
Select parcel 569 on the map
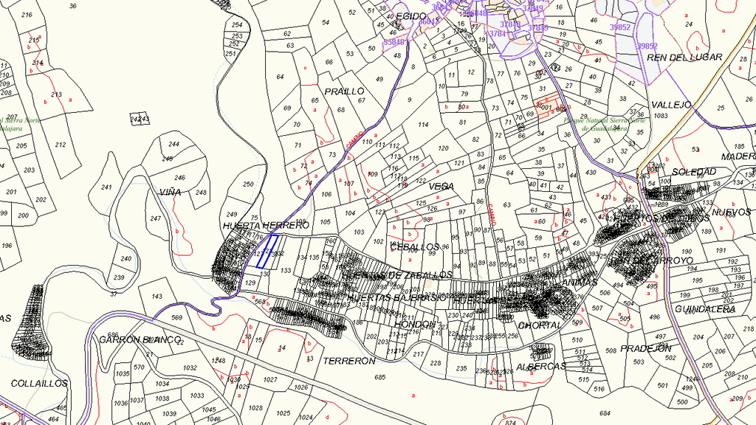click(176, 317)
